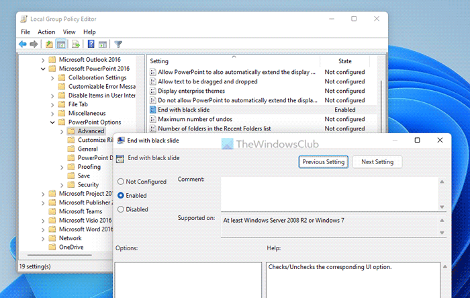
Task: Click the Filter funnel icon in the toolbar
Action: click(x=118, y=44)
